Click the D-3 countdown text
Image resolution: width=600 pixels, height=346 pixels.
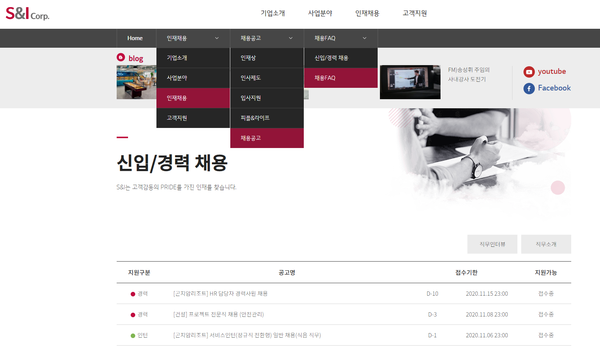tap(432, 315)
